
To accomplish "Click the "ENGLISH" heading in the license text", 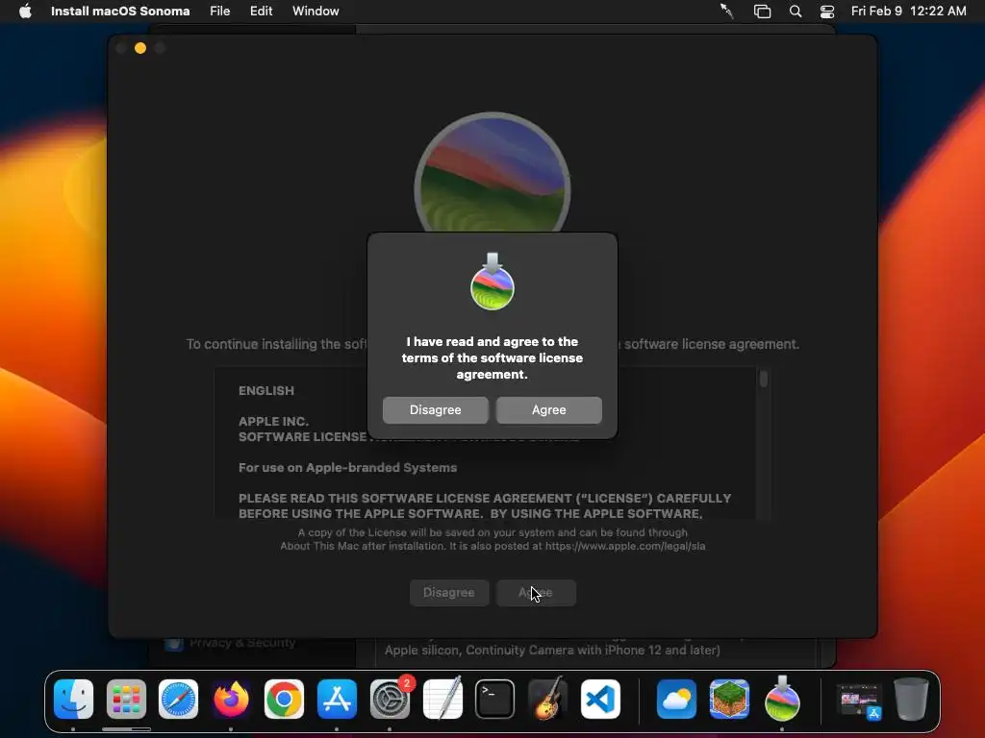I will tap(266, 390).
